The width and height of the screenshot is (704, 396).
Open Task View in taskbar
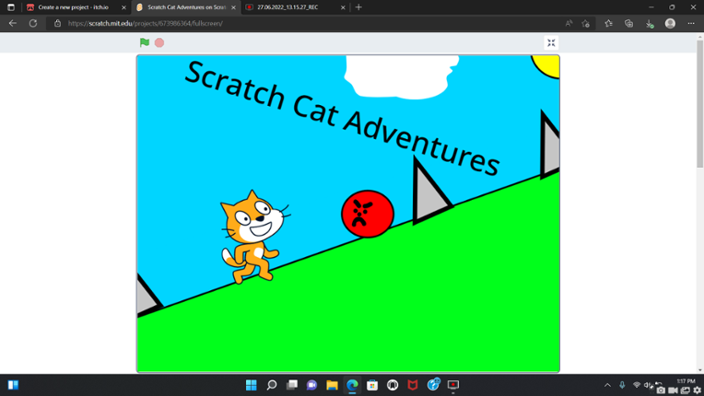coord(292,385)
